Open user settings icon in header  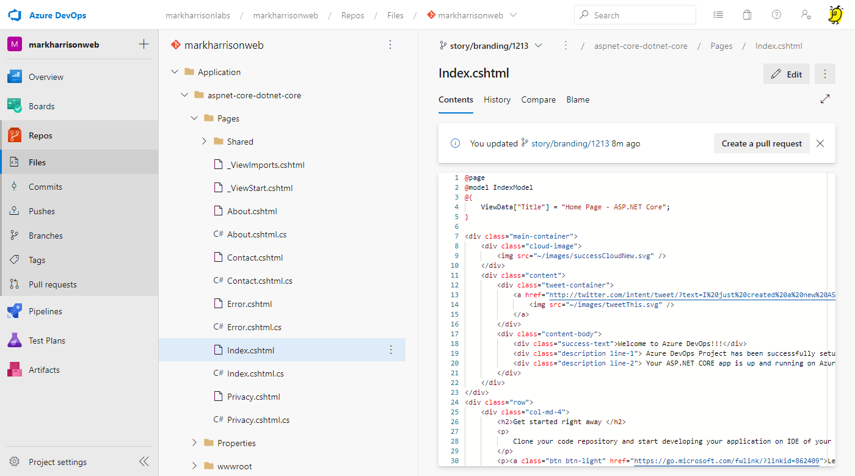point(806,15)
